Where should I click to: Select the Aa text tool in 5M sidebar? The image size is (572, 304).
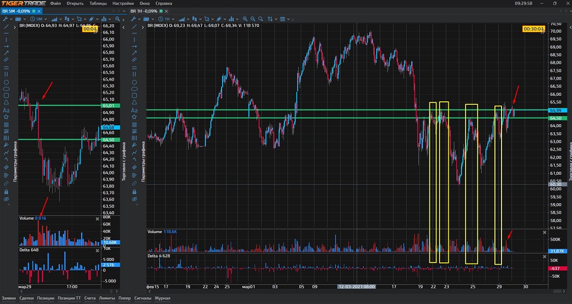tap(6, 110)
